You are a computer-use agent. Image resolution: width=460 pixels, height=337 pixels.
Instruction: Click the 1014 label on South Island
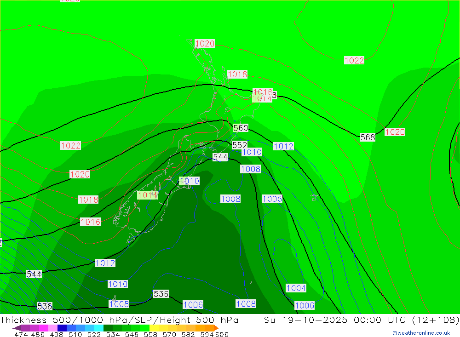click(147, 195)
